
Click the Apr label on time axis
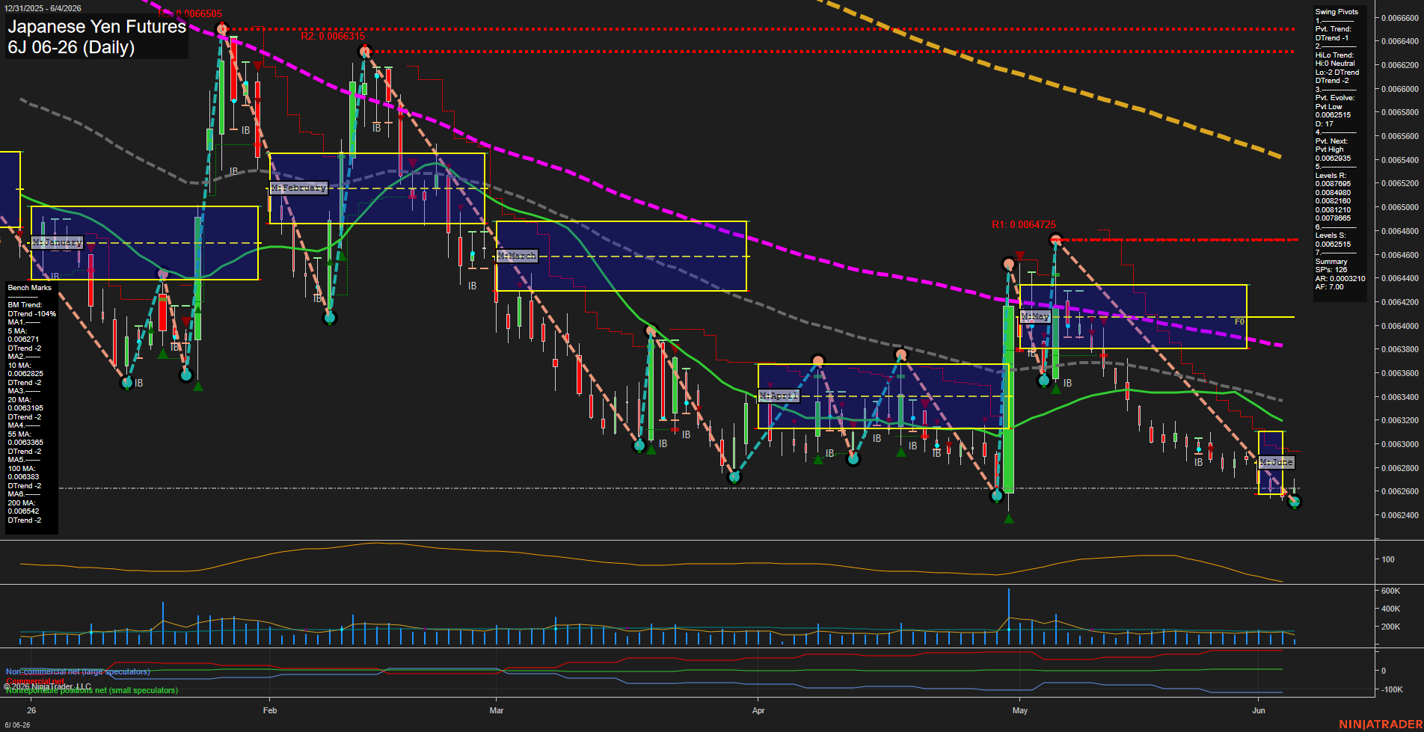click(x=758, y=710)
